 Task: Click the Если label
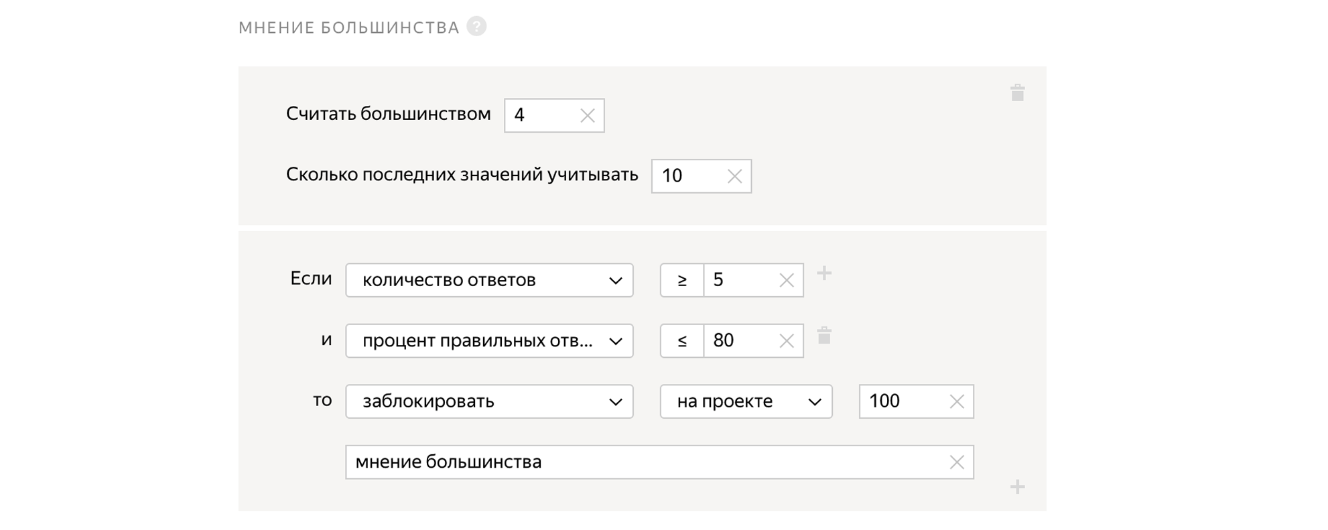[311, 279]
